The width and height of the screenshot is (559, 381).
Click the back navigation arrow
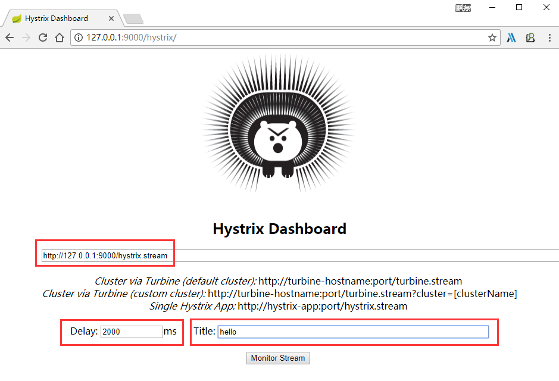[x=10, y=37]
